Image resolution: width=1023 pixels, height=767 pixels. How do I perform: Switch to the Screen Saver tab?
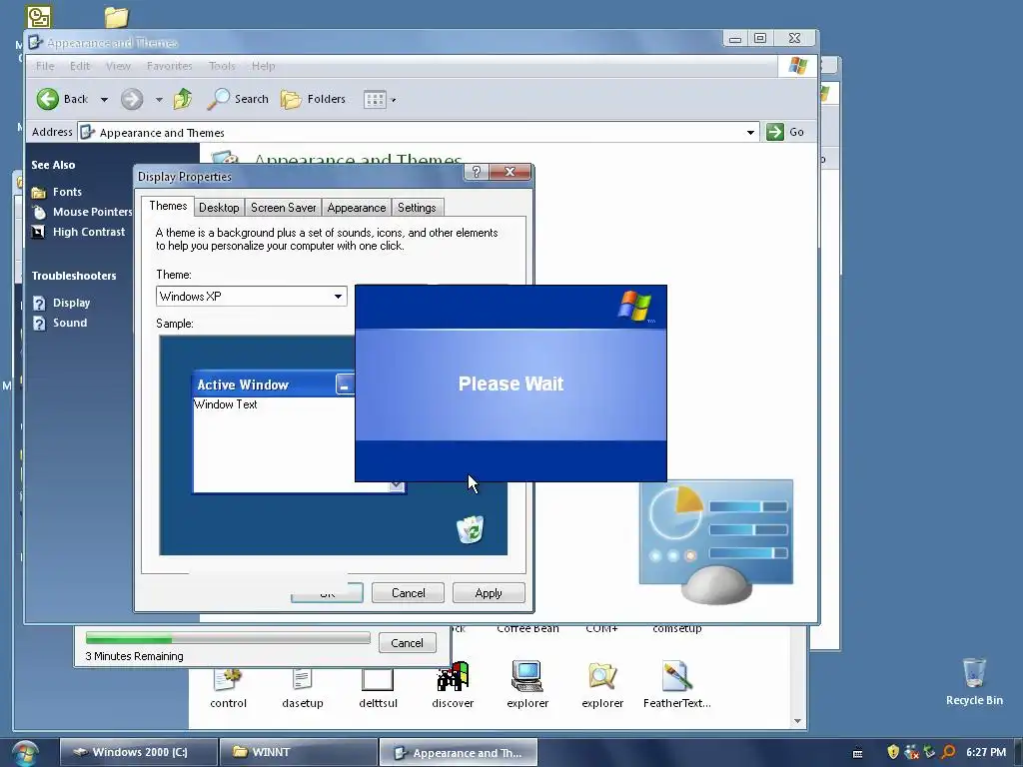click(283, 208)
